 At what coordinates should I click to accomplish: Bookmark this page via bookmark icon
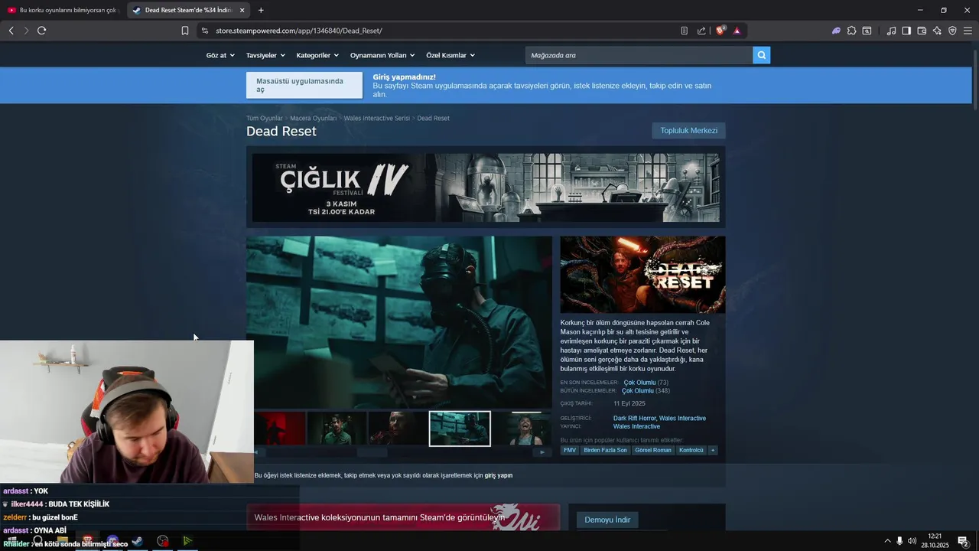click(185, 31)
